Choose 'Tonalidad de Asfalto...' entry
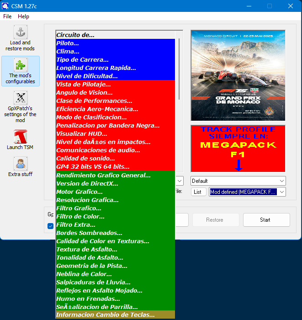Viewport: 302px width, 320px height. [x=116, y=257]
